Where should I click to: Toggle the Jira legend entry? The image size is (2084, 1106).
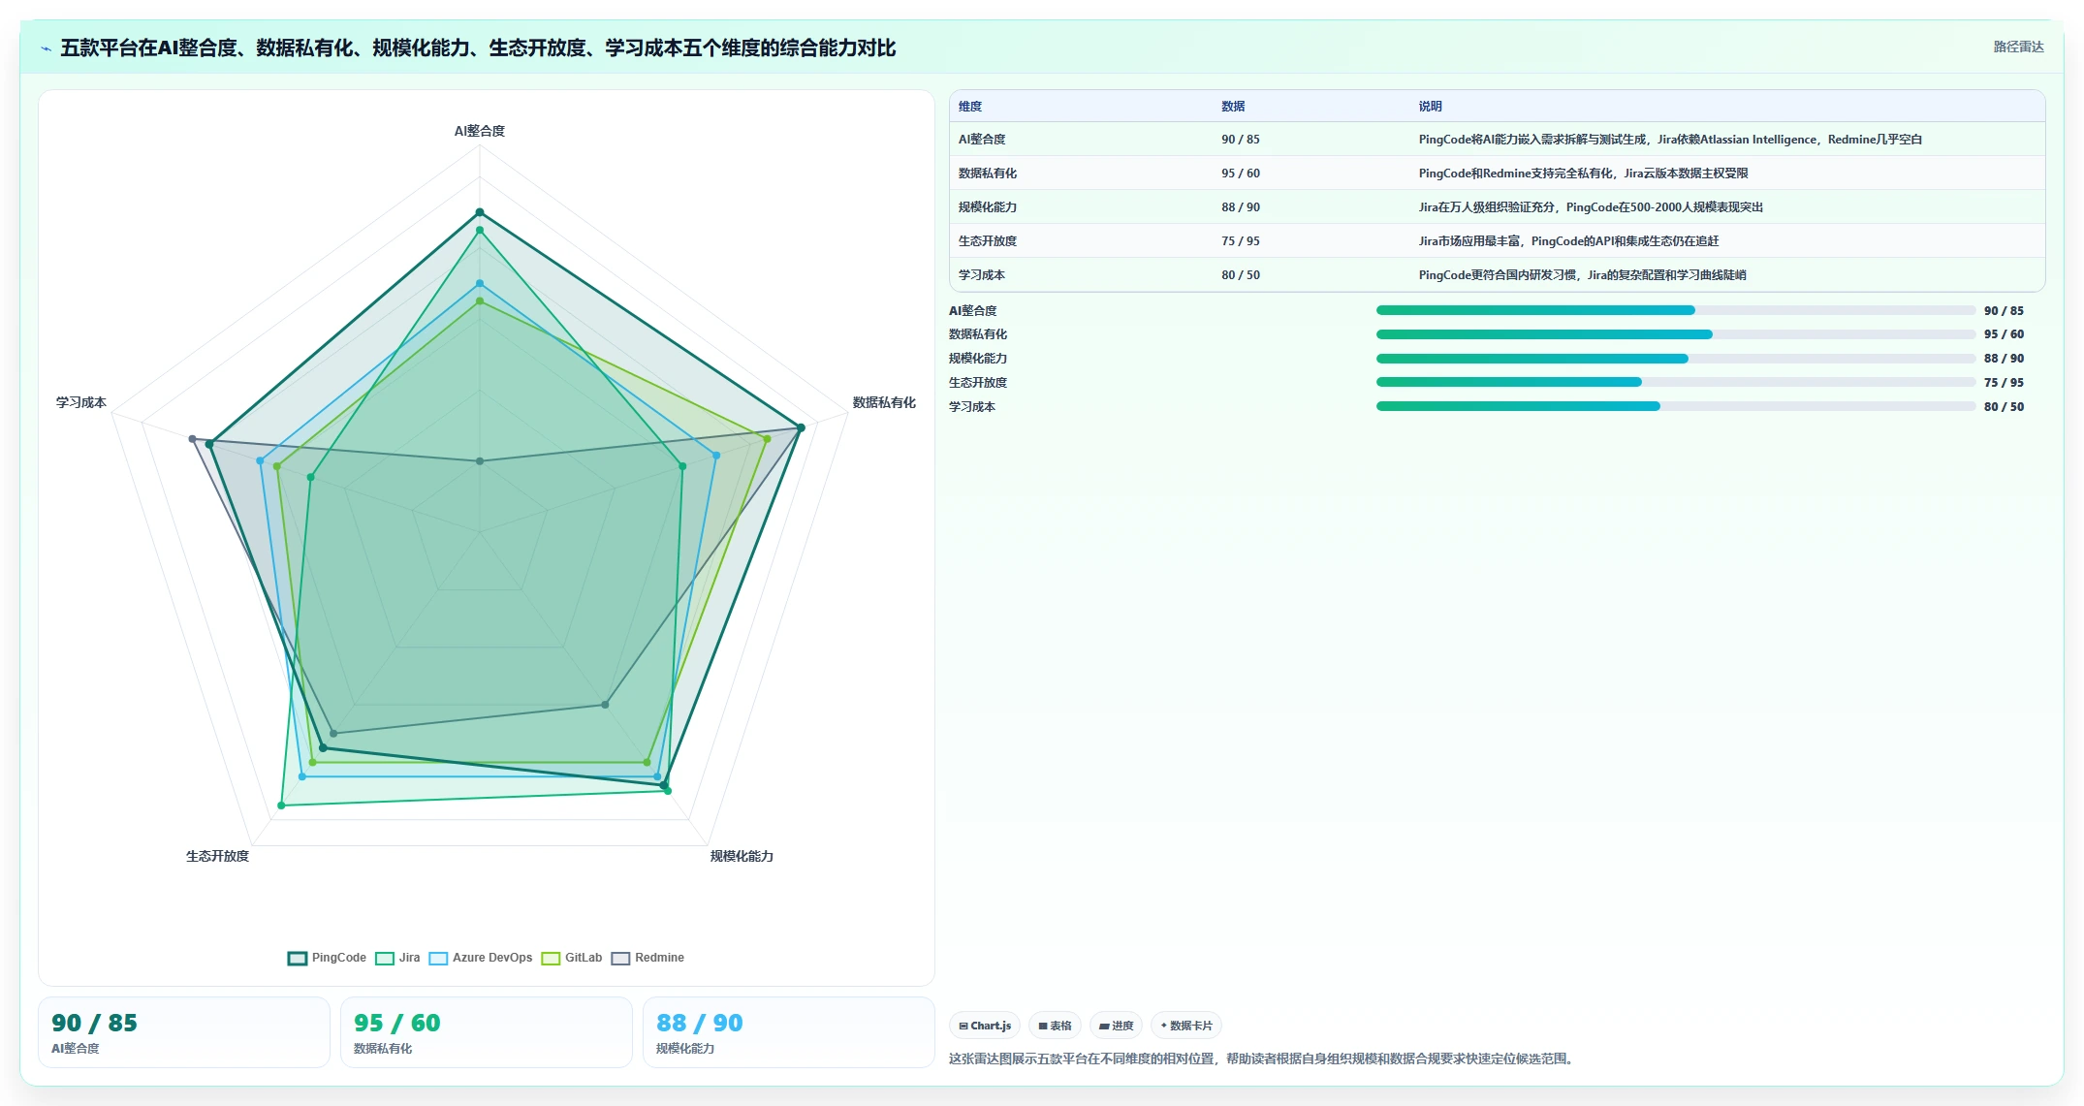coord(397,958)
